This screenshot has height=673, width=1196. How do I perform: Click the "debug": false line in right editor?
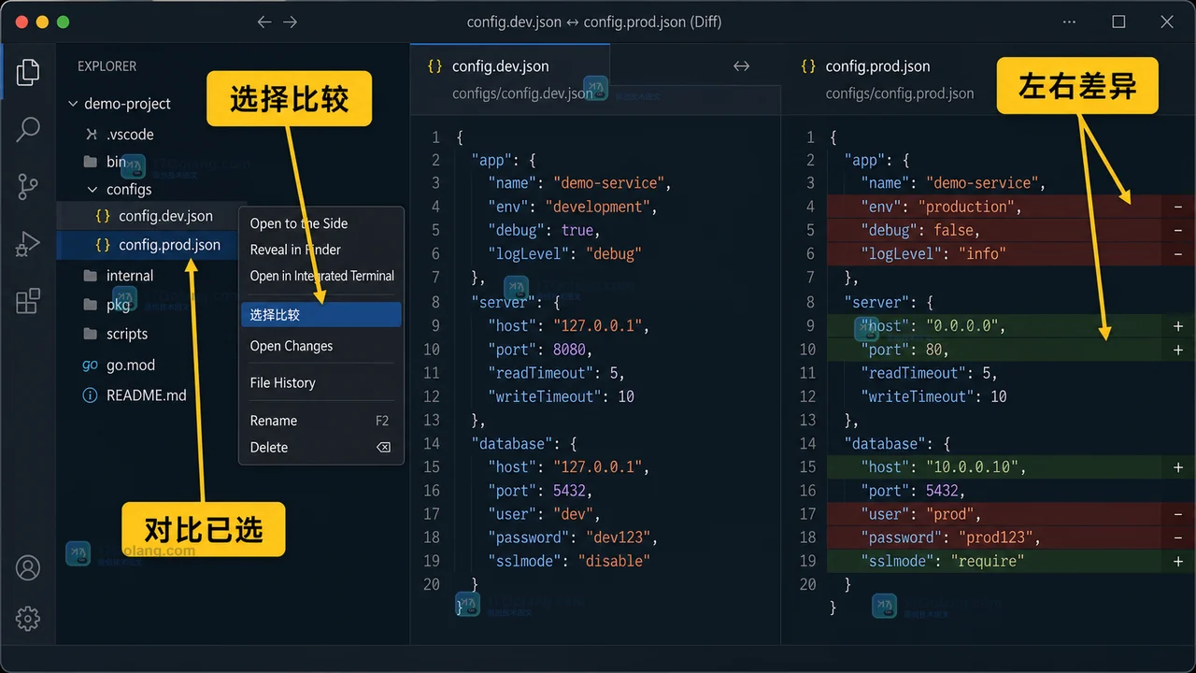(919, 230)
